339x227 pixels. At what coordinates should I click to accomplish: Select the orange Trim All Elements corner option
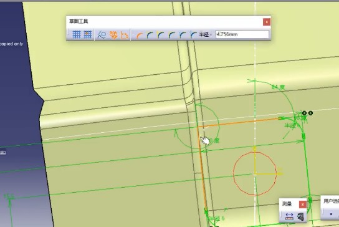click(x=140, y=35)
